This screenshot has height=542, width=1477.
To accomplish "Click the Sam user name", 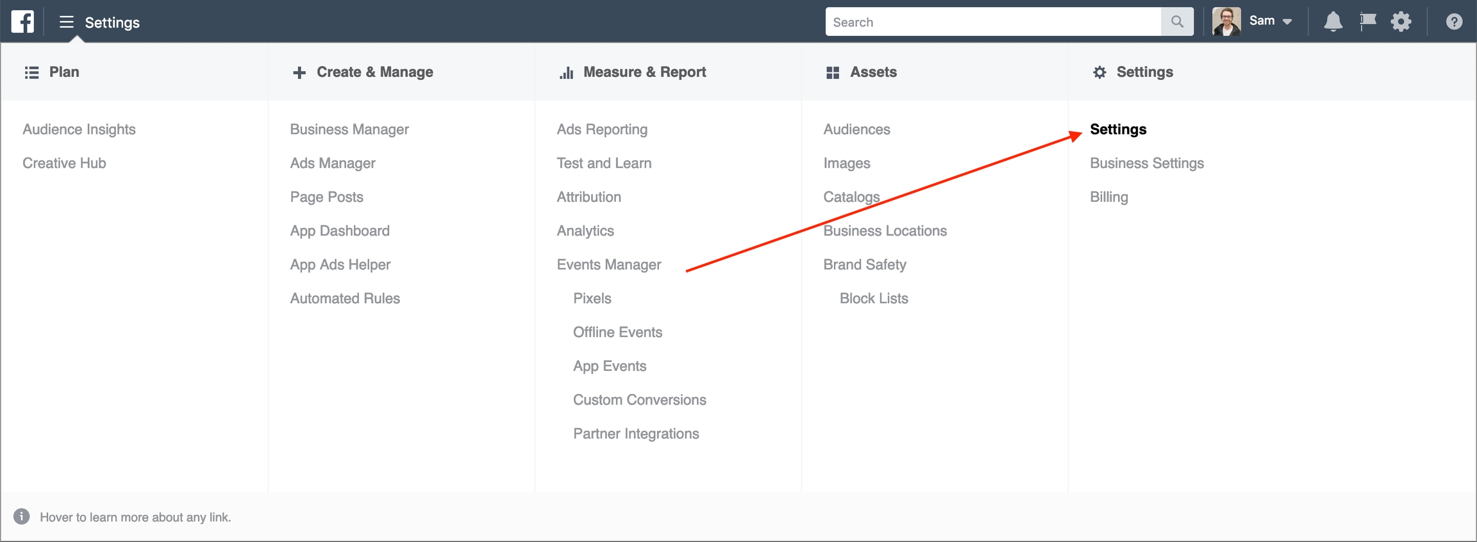I will 1262,21.
